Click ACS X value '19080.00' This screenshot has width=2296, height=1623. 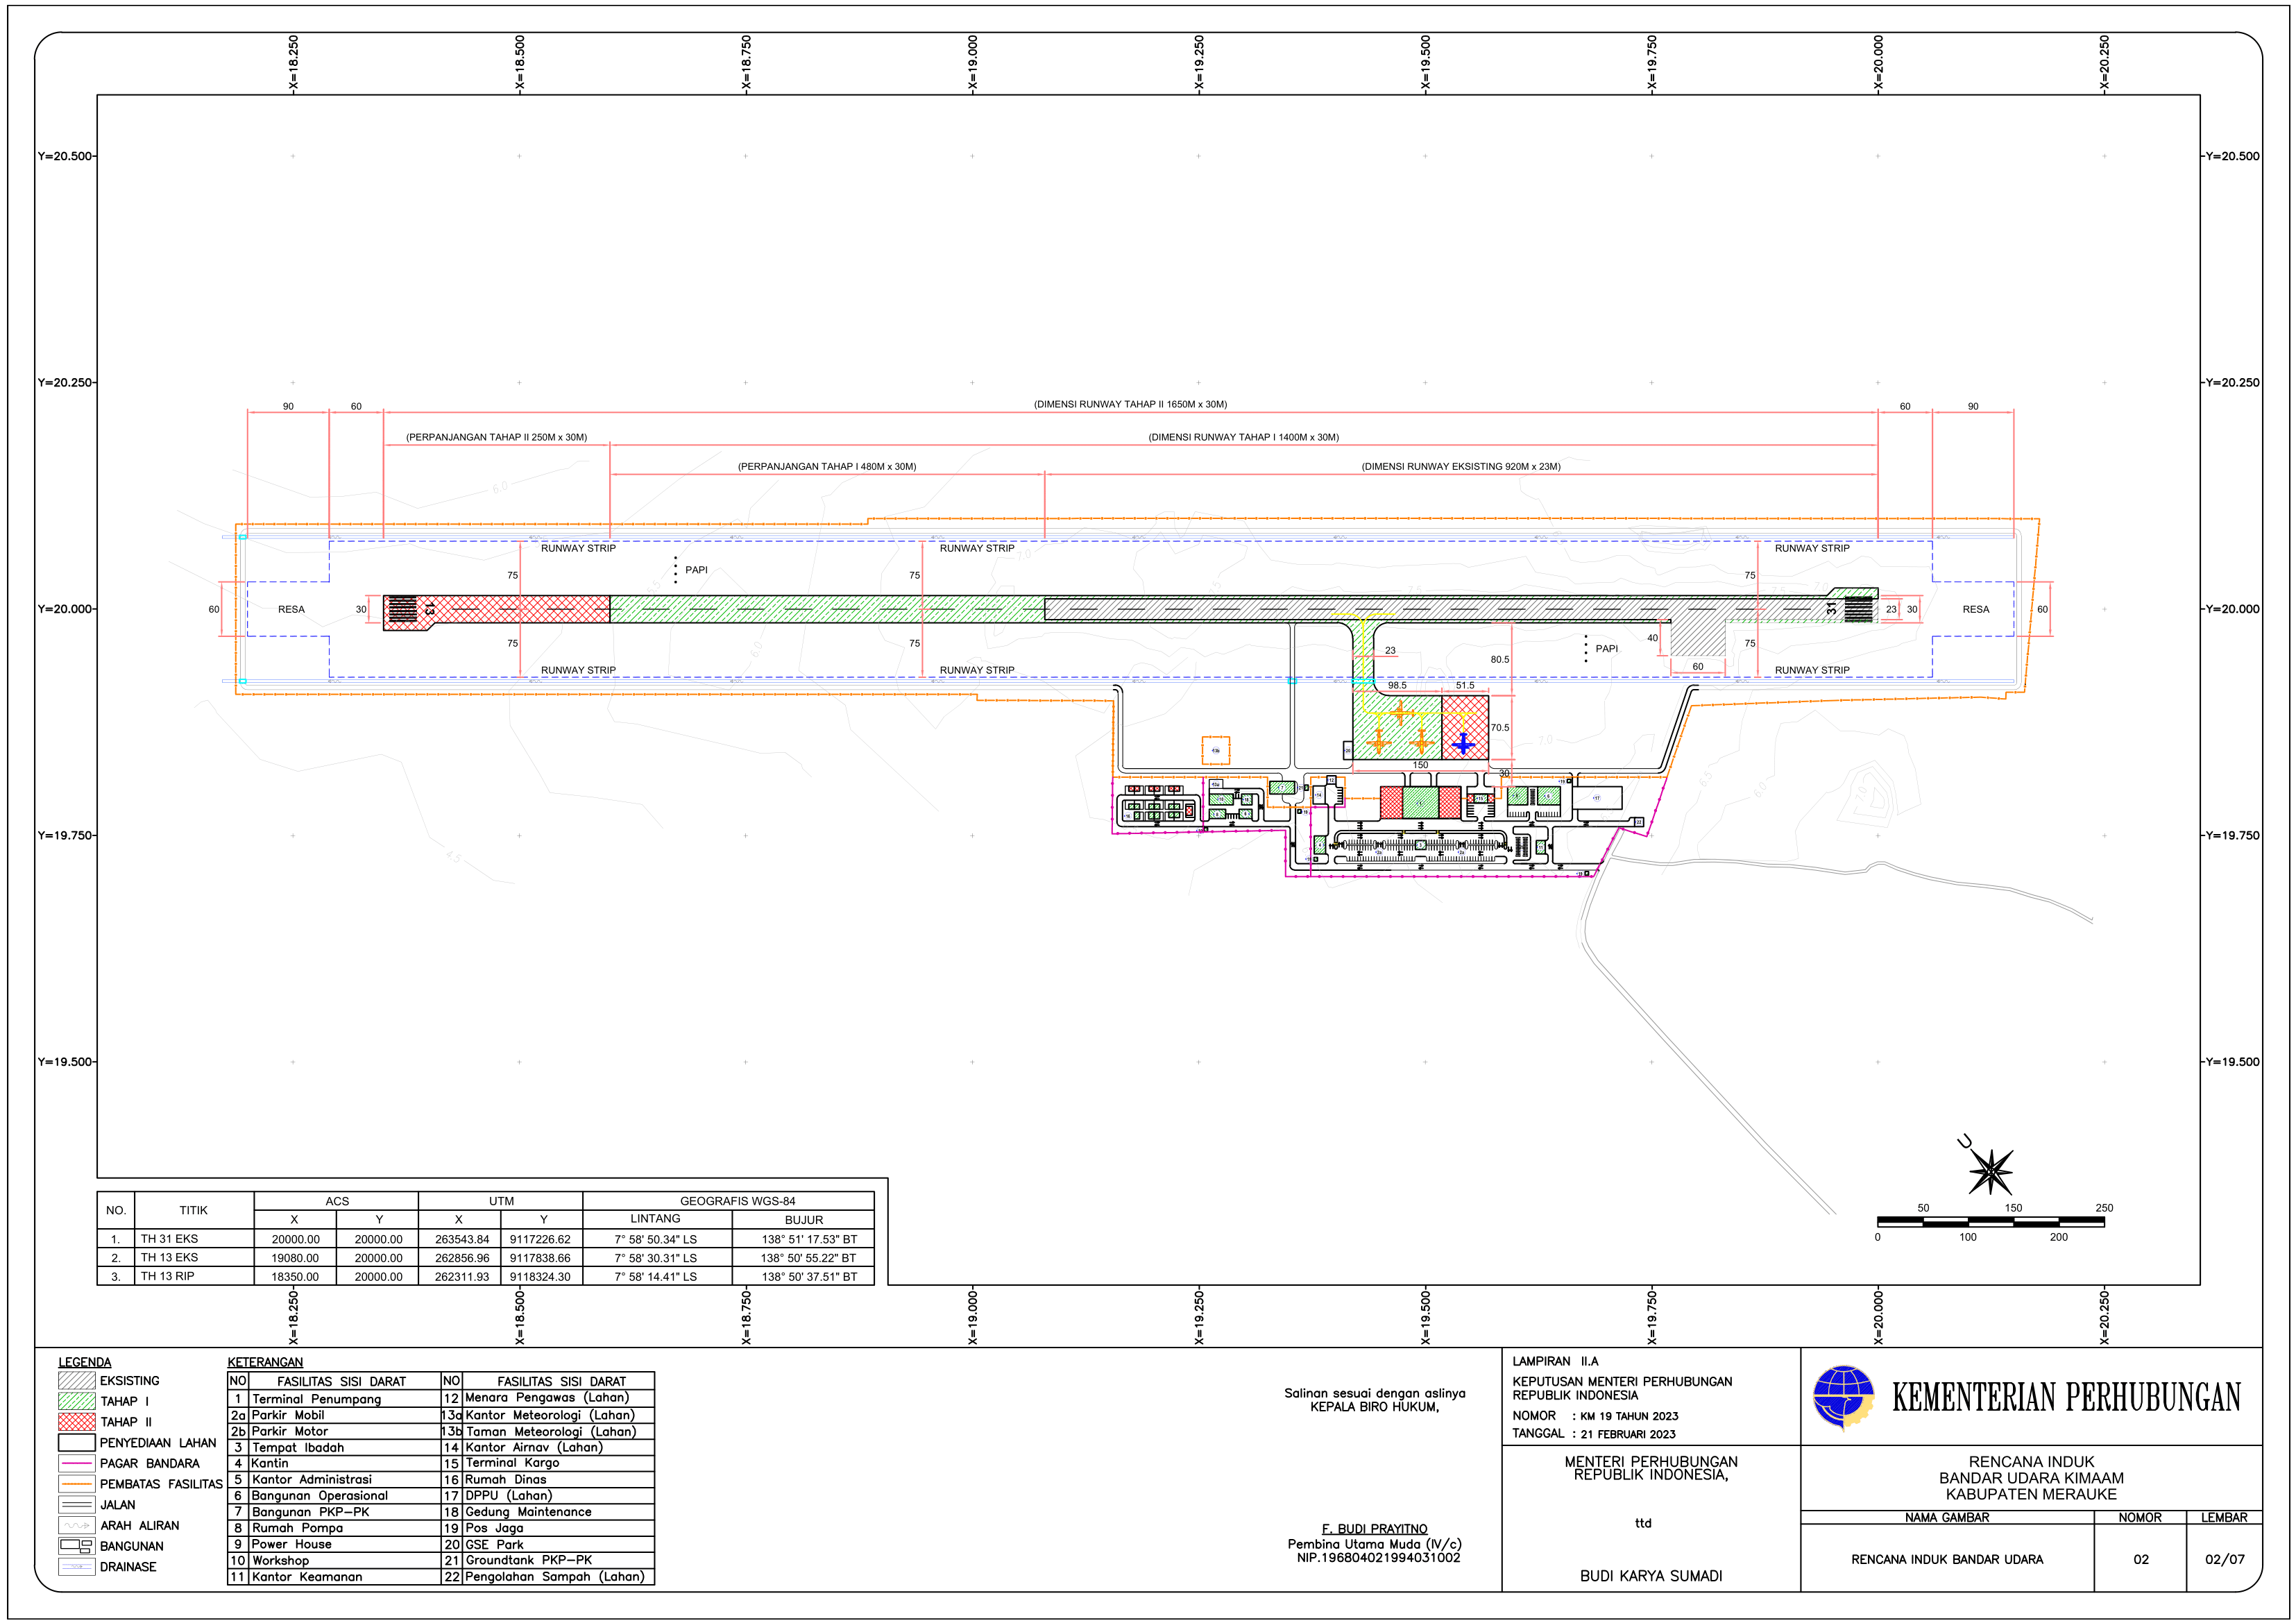pyautogui.click(x=295, y=1258)
